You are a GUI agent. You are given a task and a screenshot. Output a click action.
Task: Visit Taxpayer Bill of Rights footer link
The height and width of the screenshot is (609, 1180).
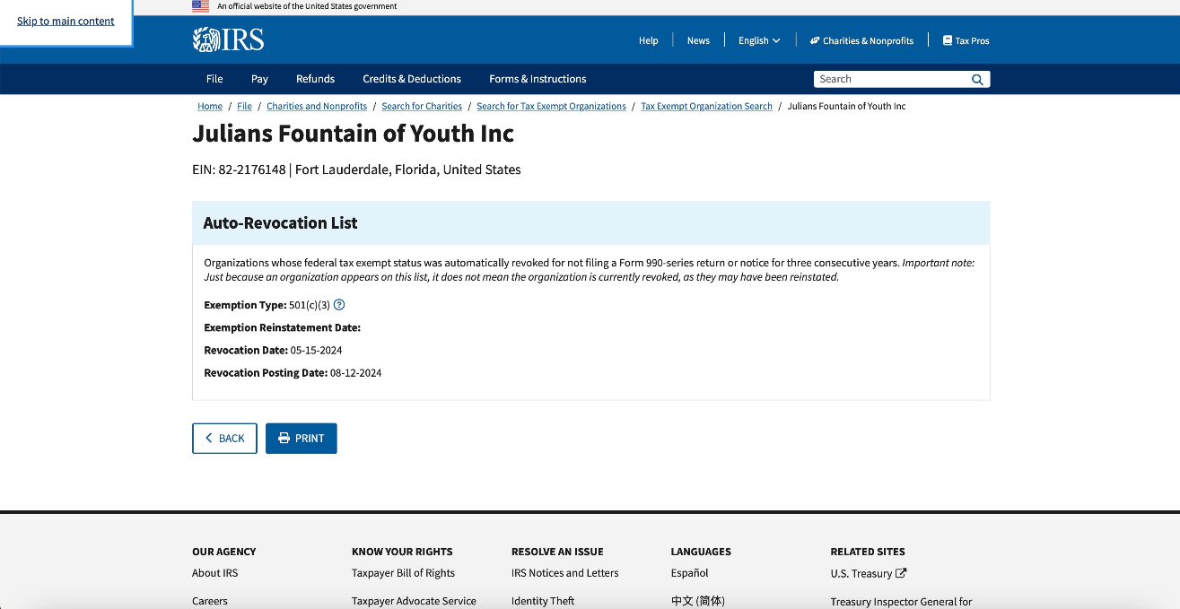(403, 573)
